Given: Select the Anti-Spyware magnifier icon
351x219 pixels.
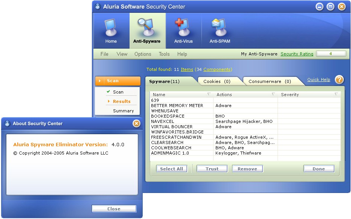Looking at the screenshot, I should click(x=146, y=28).
